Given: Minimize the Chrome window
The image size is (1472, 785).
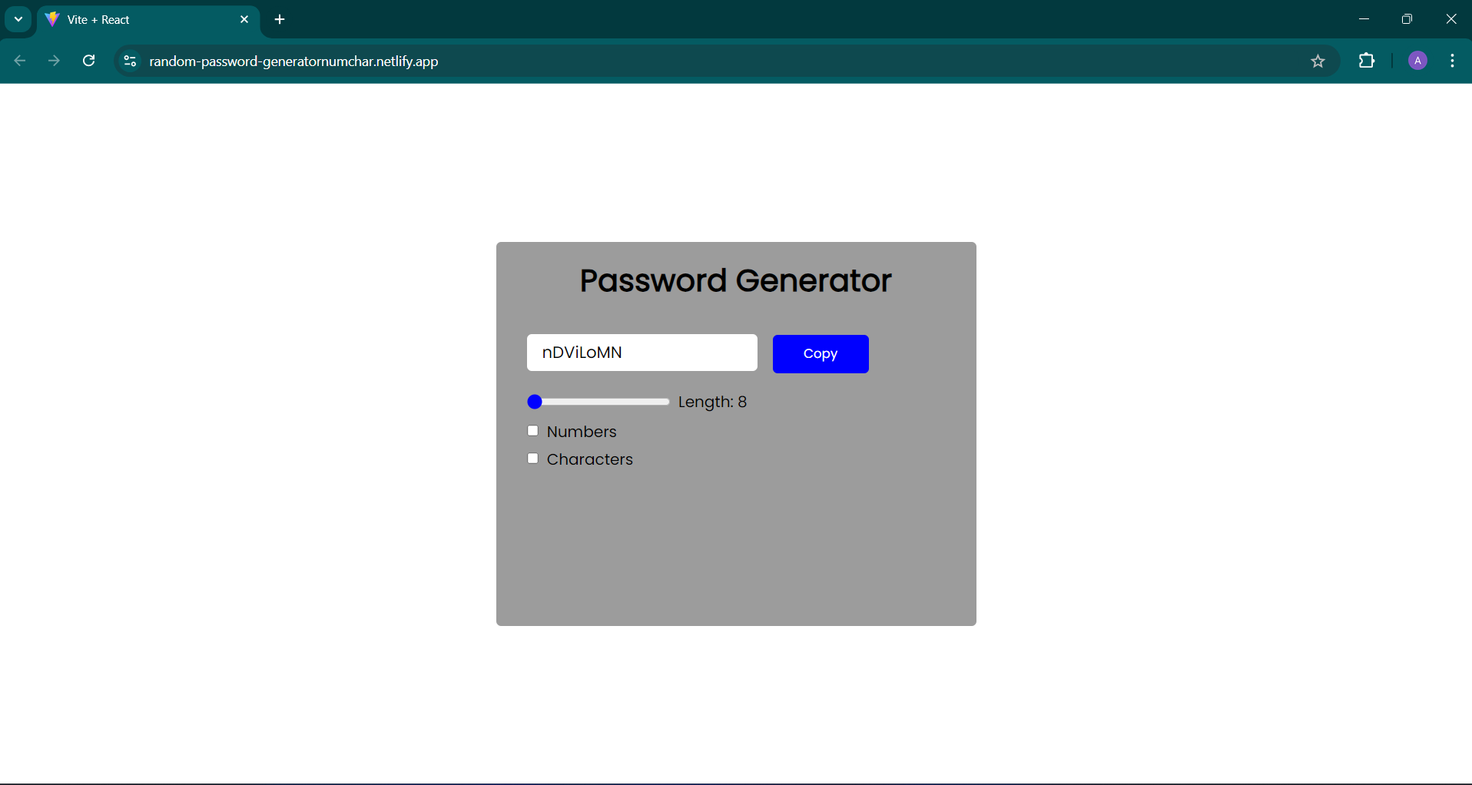Looking at the screenshot, I should click(1364, 19).
